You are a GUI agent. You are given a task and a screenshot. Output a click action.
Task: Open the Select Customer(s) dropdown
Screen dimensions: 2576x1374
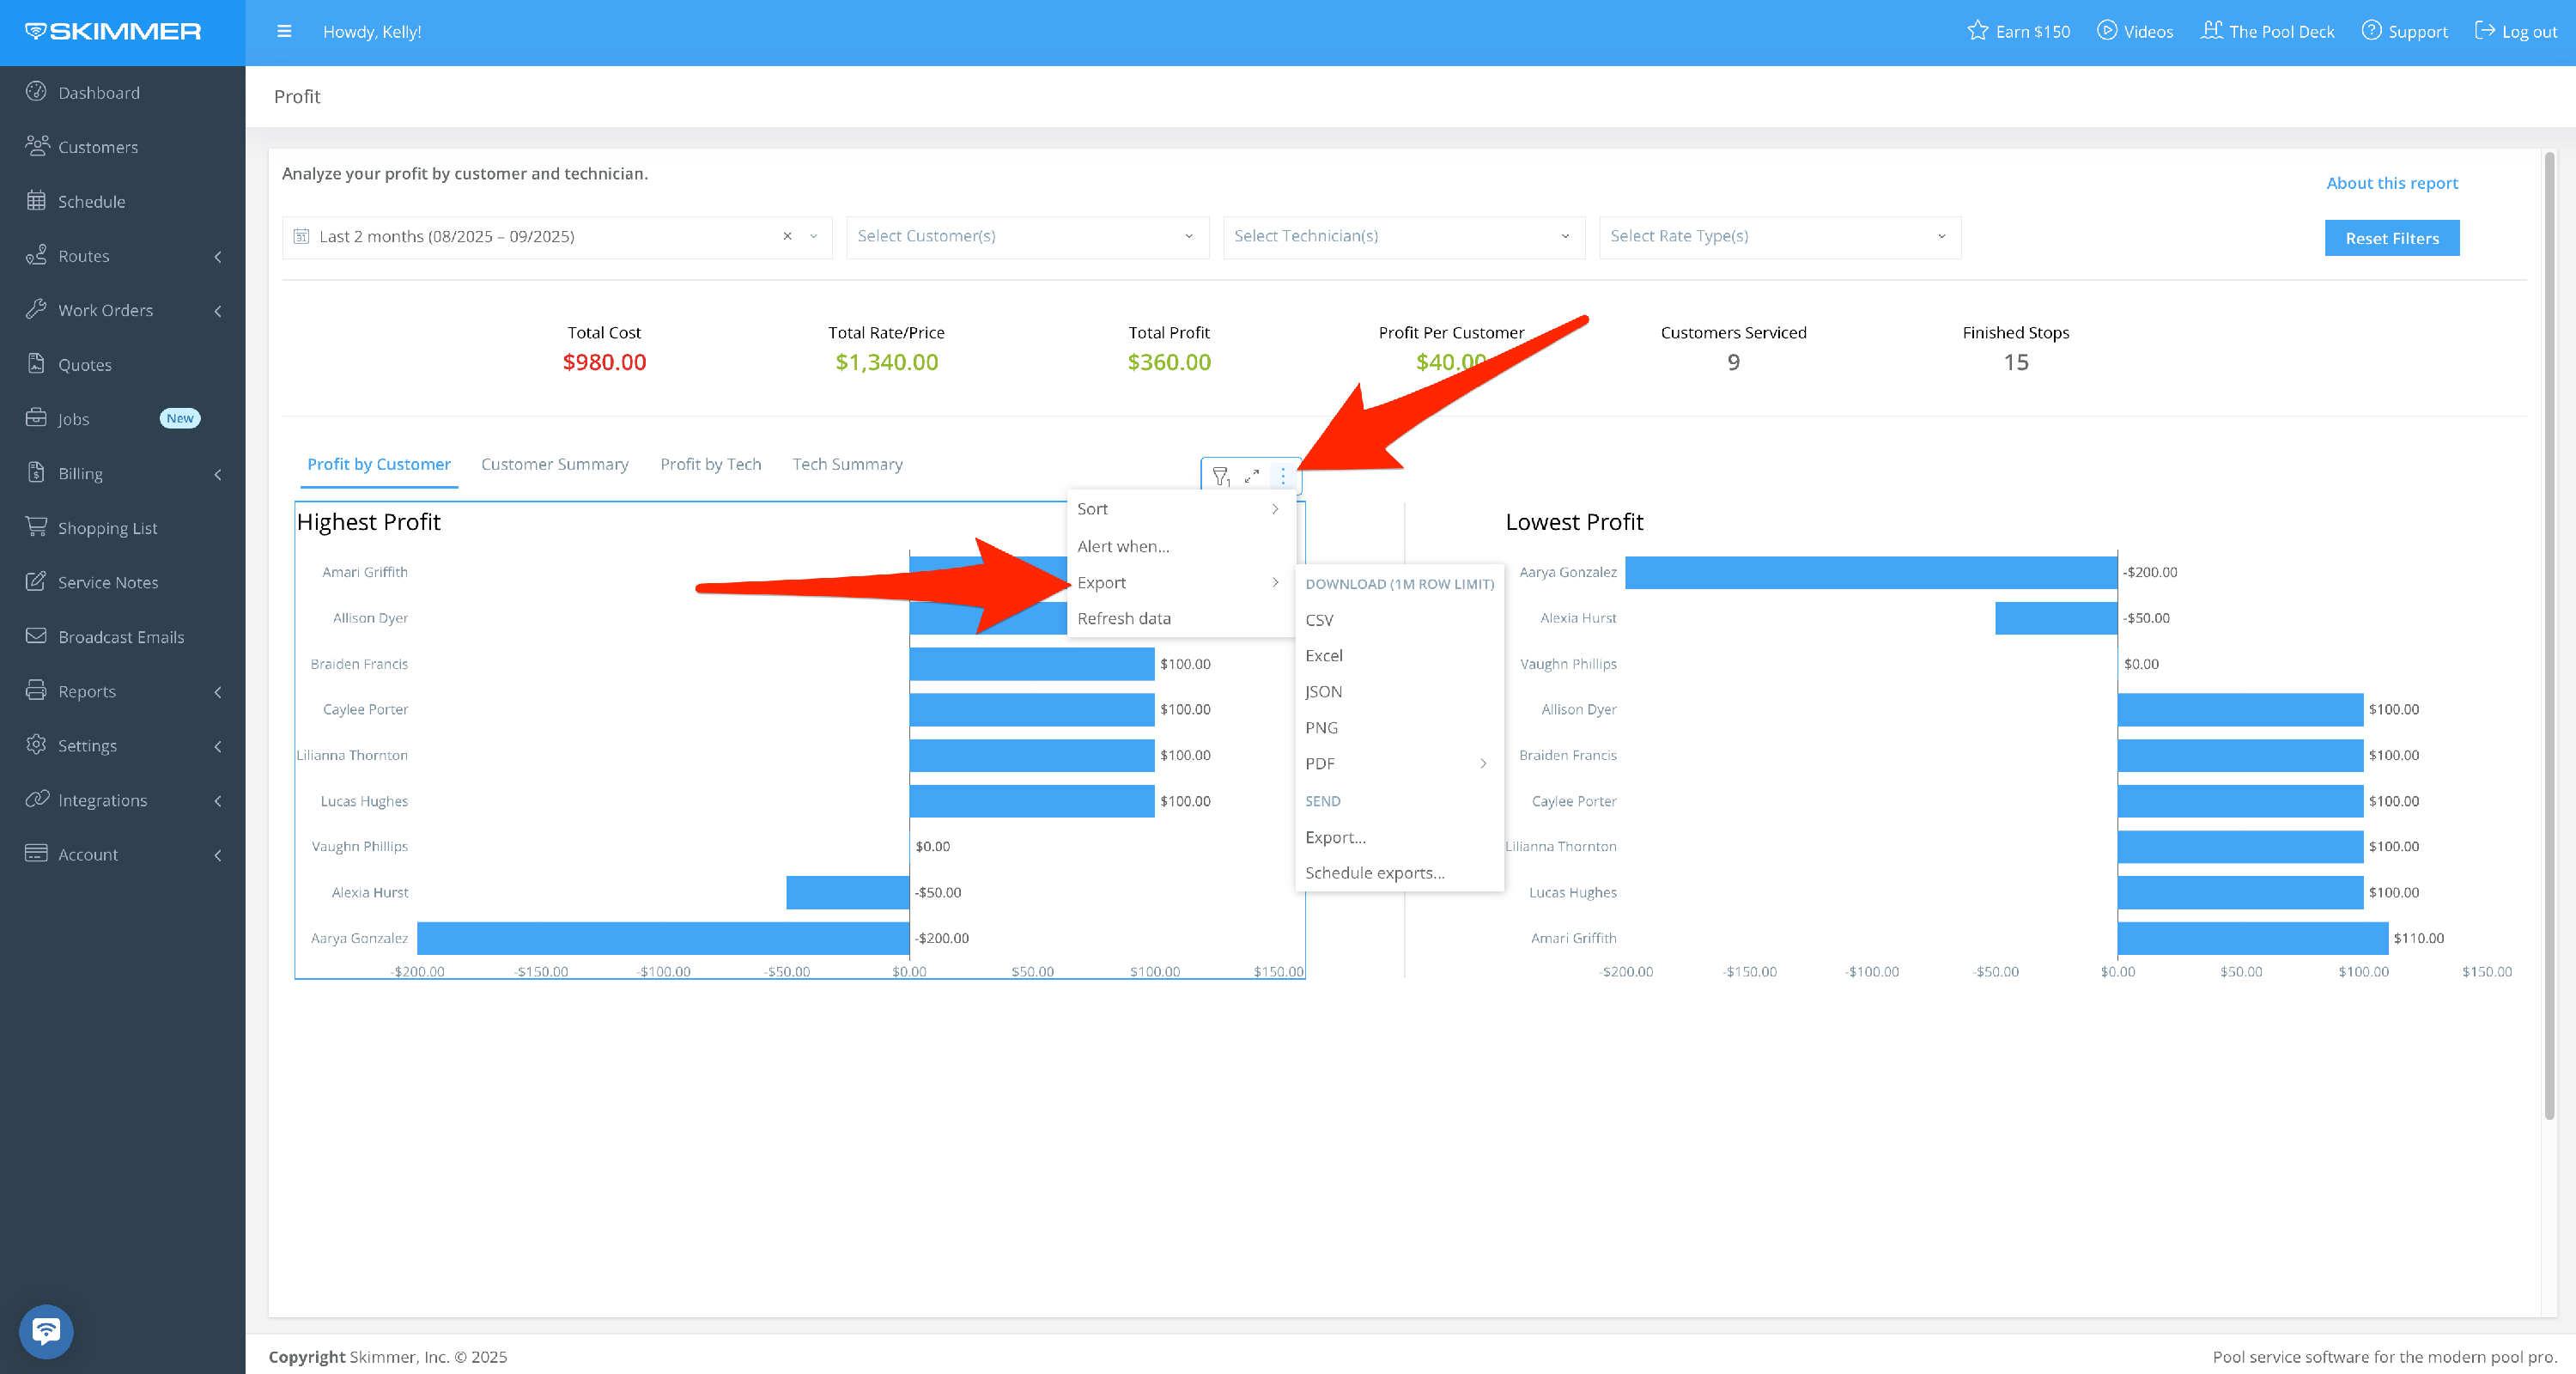click(1027, 236)
